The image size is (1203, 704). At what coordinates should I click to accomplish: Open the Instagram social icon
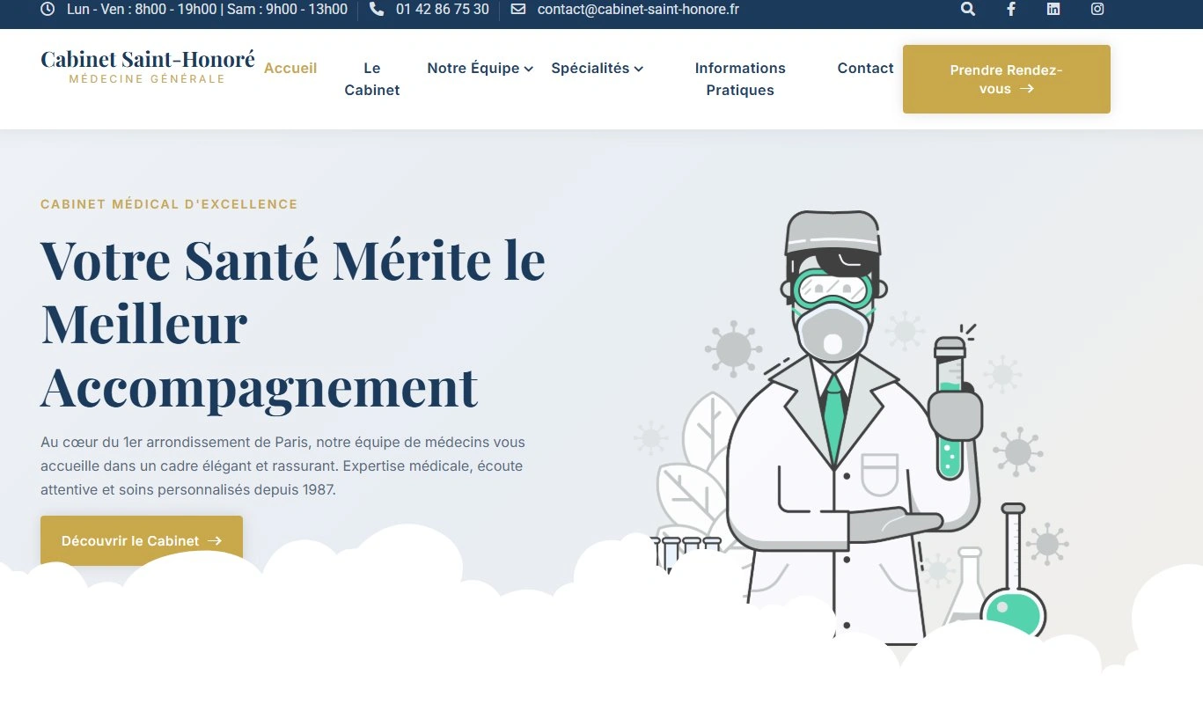pyautogui.click(x=1097, y=10)
